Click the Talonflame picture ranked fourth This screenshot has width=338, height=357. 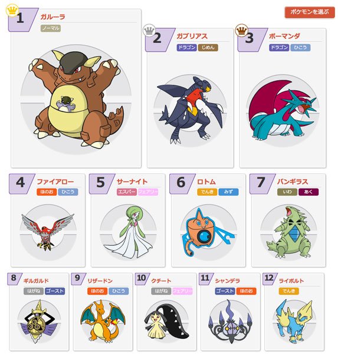coord(48,232)
